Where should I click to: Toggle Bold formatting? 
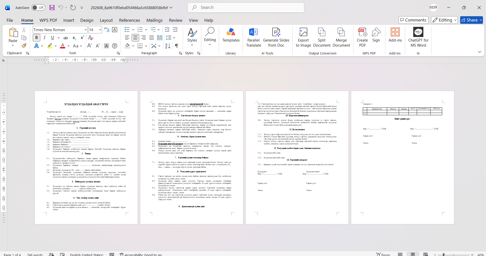37,38
